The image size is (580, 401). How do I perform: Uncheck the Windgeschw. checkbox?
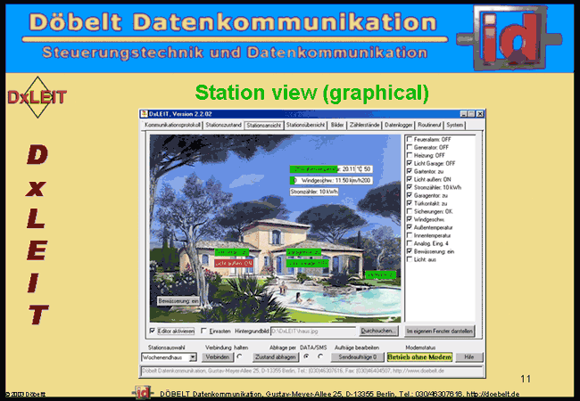pyautogui.click(x=410, y=219)
